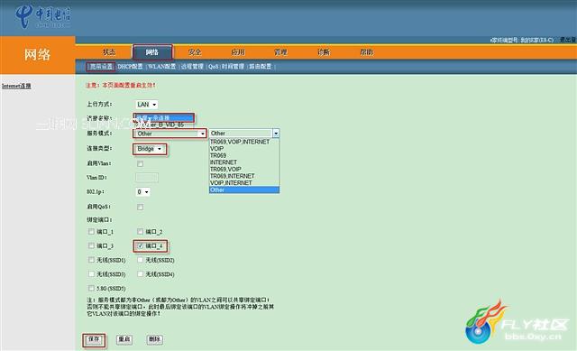Check the 5.8G (SSID5) binding box
Screen dimensions: 577x351
(91, 288)
